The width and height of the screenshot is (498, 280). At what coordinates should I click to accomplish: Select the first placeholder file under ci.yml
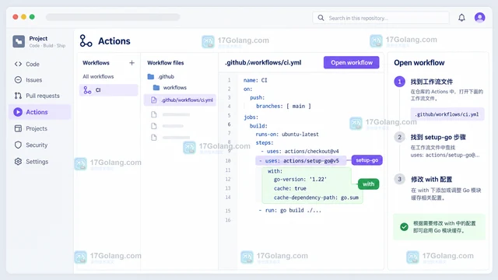tap(171, 114)
